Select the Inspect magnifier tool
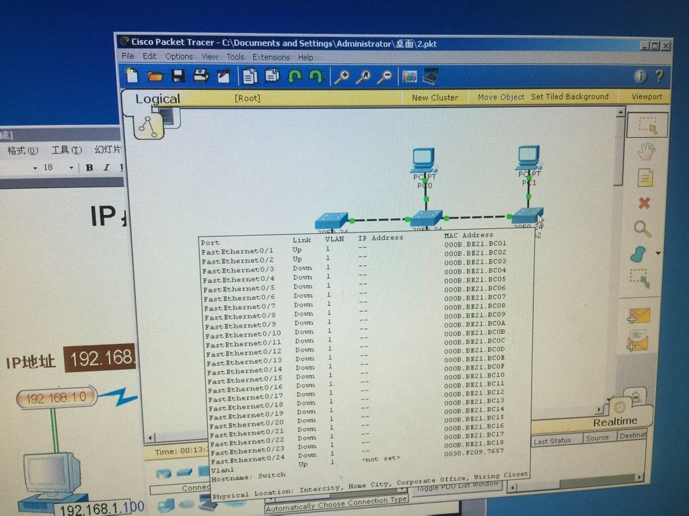Screen dimensions: 689x516 [x=643, y=229]
